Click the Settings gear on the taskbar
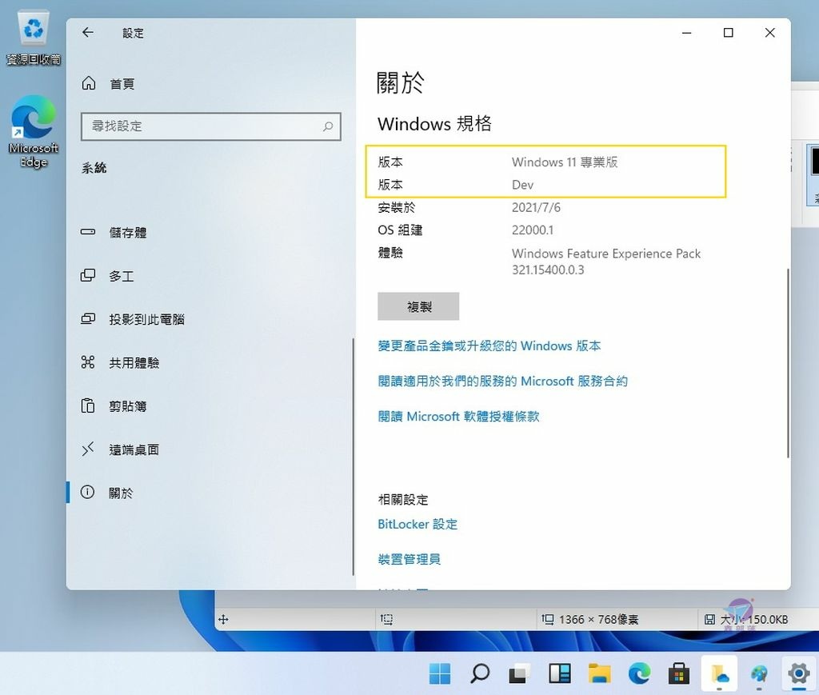 tap(799, 673)
